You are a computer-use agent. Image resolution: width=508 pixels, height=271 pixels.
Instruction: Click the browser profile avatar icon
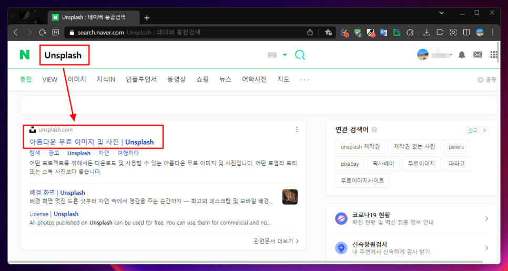[480, 33]
